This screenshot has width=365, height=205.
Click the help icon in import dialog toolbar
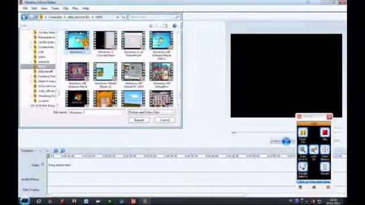click(175, 26)
